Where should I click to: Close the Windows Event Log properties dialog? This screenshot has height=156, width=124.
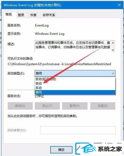tap(119, 5)
